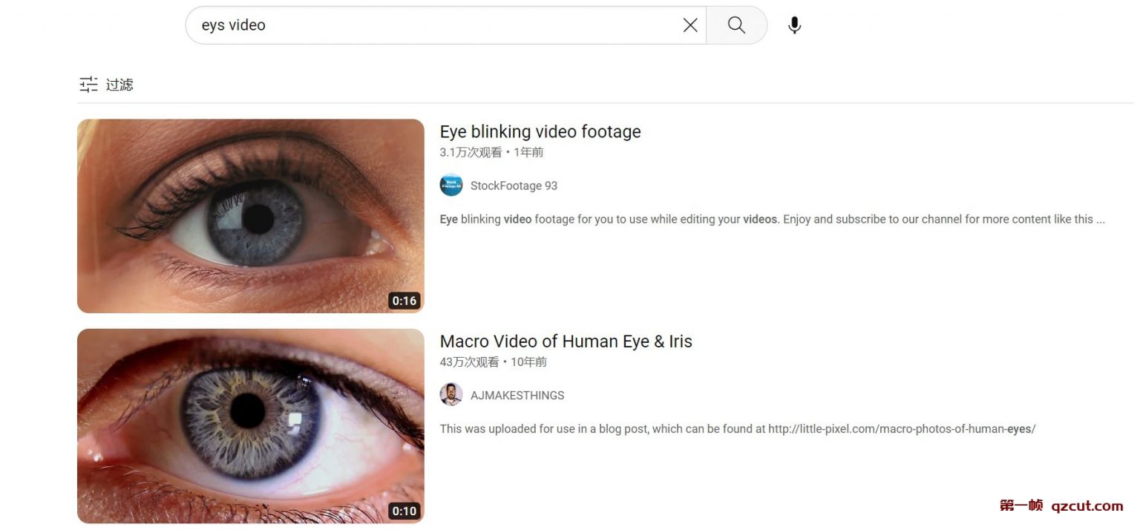Play the Eye blinking video thumbnail
This screenshot has width=1140, height=530.
(251, 216)
